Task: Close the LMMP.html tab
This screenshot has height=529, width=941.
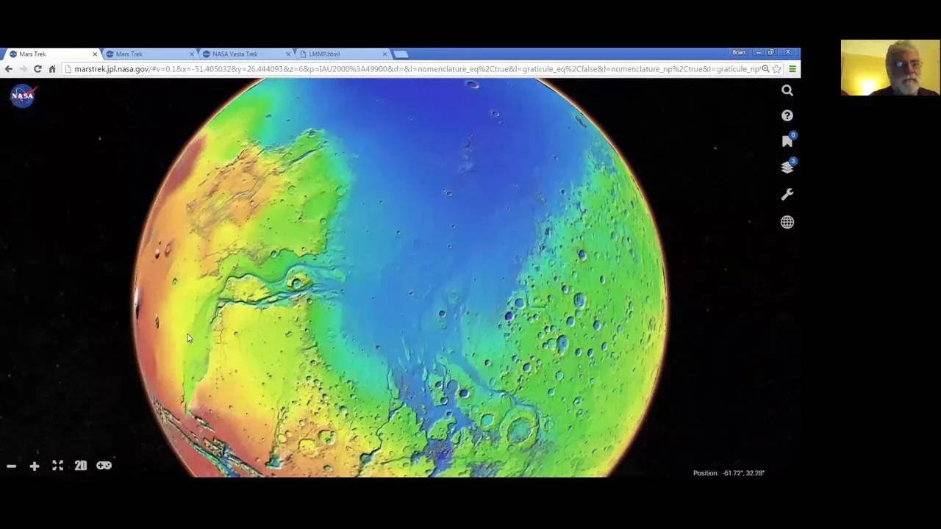Action: click(384, 54)
